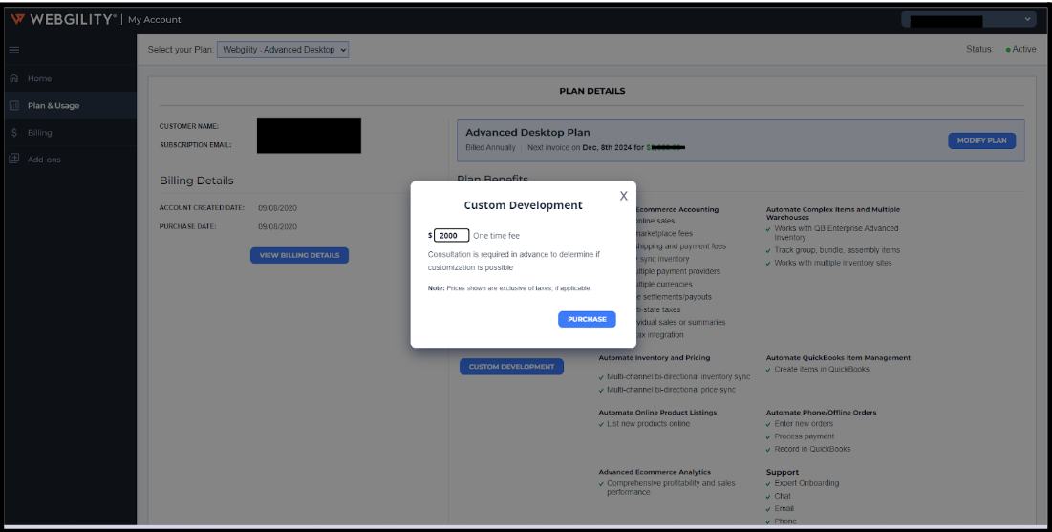Image resolution: width=1052 pixels, height=532 pixels.
Task: Click checkmark beside Create items in QuickBooks
Action: [769, 370]
